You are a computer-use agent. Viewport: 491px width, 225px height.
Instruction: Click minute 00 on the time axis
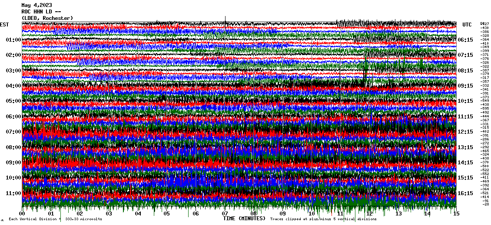(x=22, y=214)
